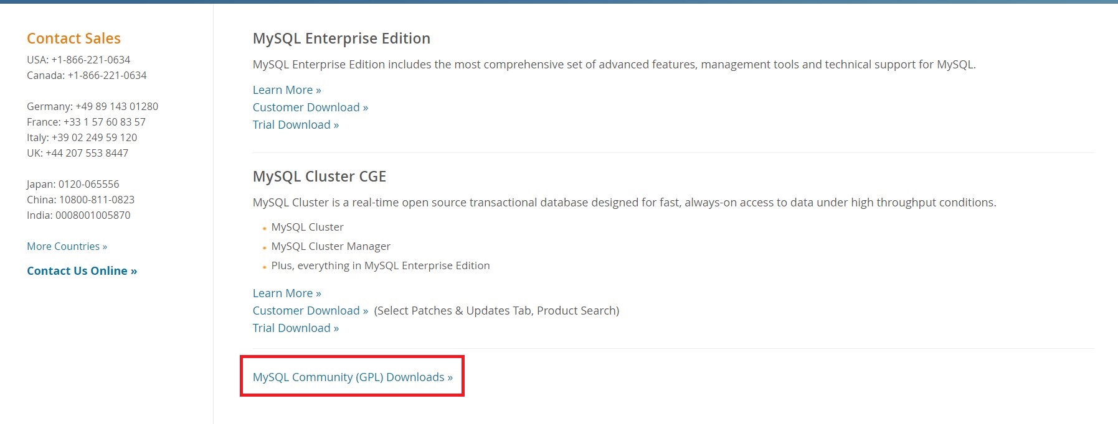Select the UK phone number line
Image resolution: width=1118 pixels, height=424 pixels.
pos(77,153)
